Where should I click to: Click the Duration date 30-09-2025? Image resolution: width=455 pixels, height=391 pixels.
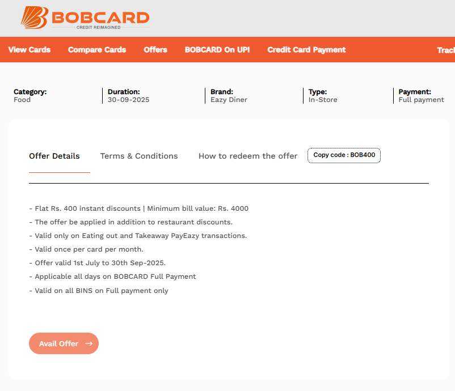pos(128,100)
